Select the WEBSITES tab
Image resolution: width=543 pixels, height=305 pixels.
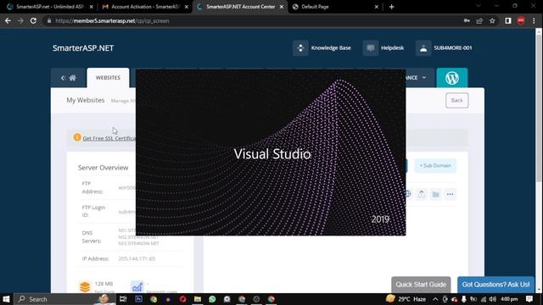point(108,78)
